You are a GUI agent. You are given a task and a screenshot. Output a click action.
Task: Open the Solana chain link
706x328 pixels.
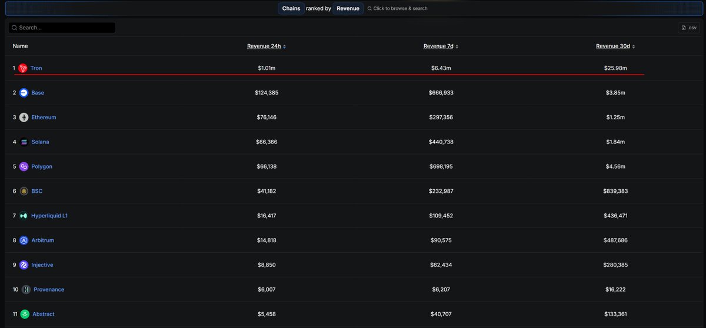(x=40, y=142)
